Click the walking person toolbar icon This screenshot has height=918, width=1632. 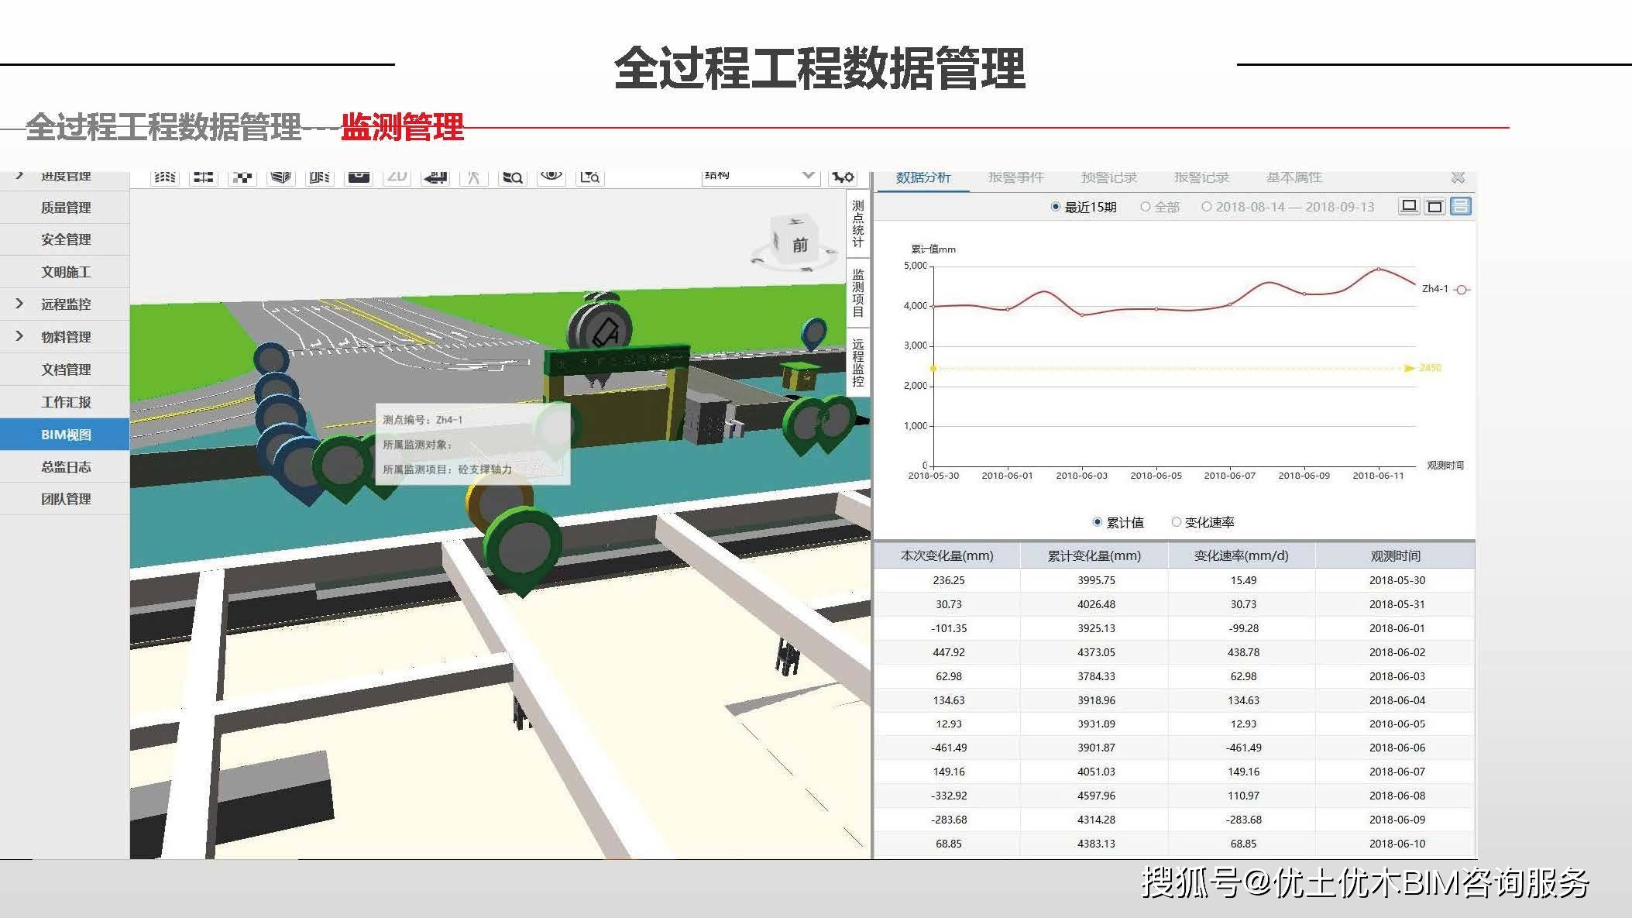pyautogui.click(x=474, y=177)
